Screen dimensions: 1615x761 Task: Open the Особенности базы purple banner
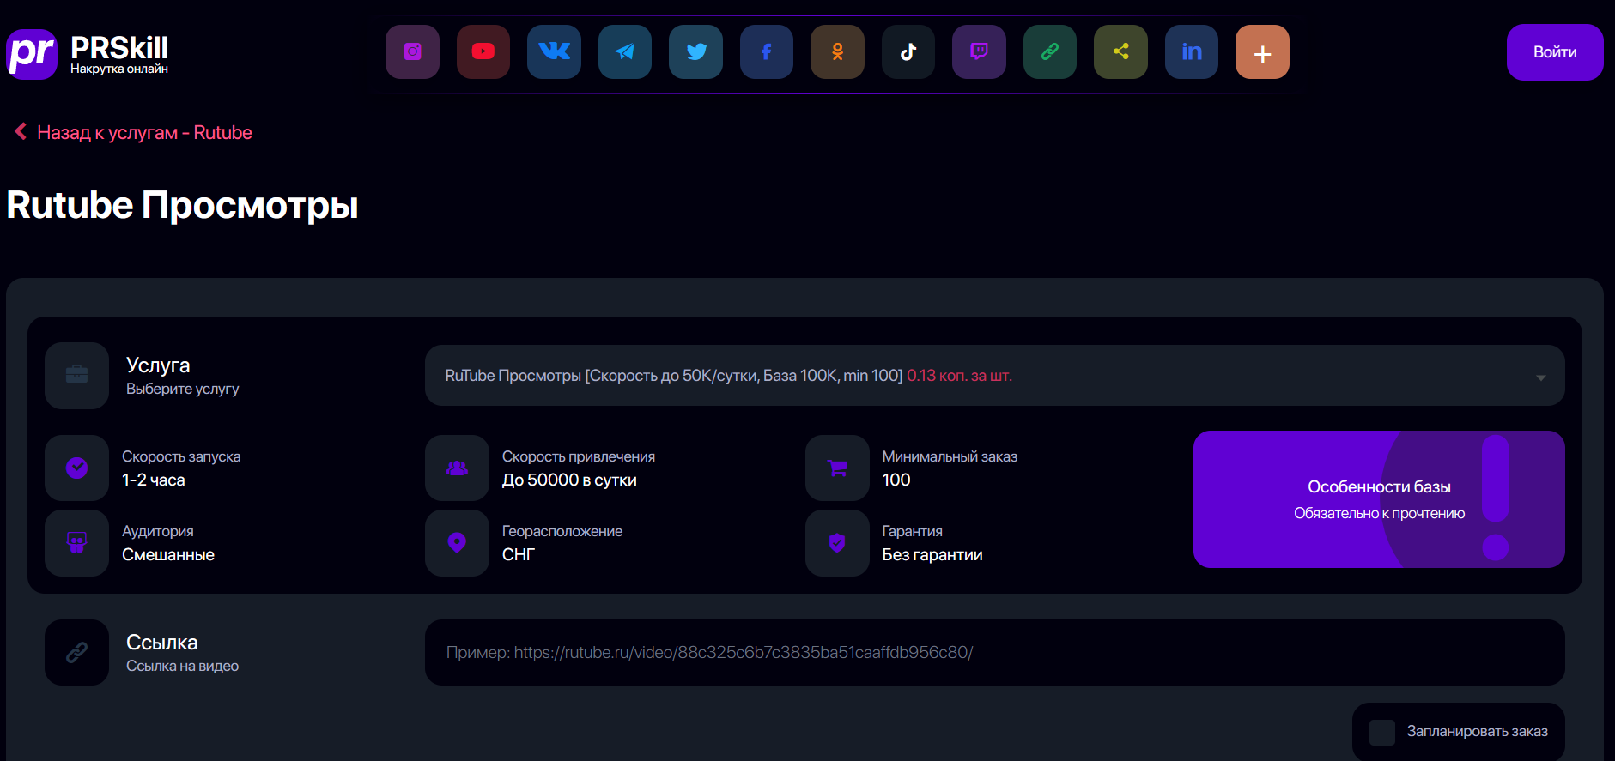[1379, 499]
